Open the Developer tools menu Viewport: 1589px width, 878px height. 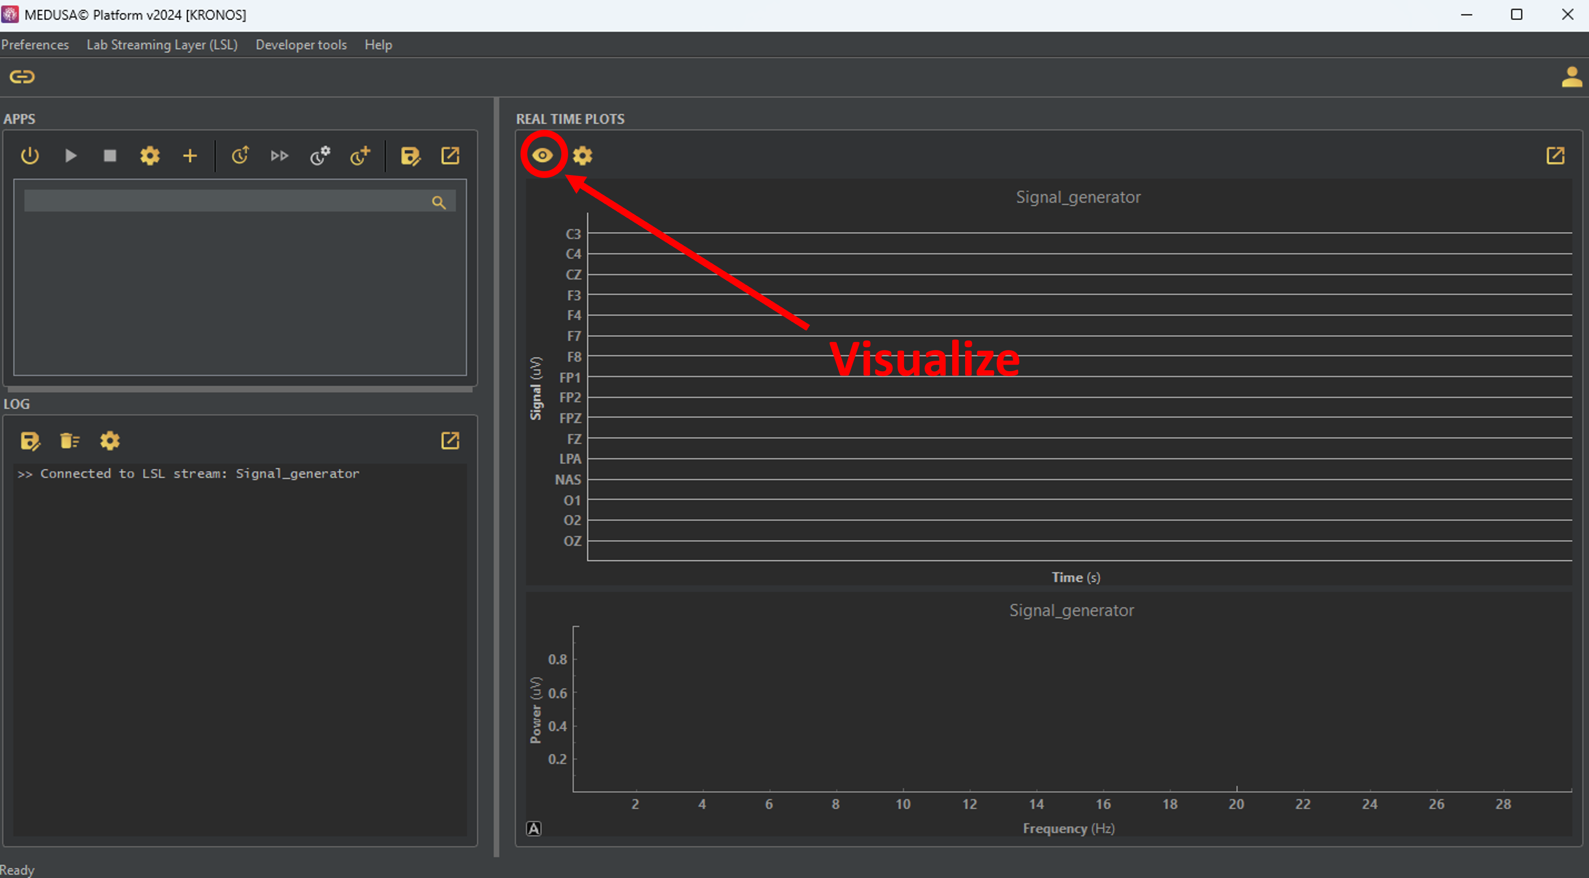click(x=301, y=44)
